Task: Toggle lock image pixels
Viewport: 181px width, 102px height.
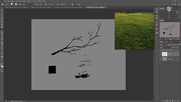Action: pyautogui.click(x=165, y=50)
